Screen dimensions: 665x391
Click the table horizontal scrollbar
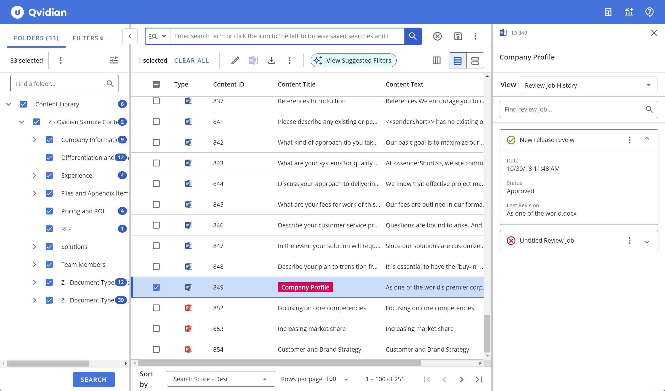(x=280, y=363)
